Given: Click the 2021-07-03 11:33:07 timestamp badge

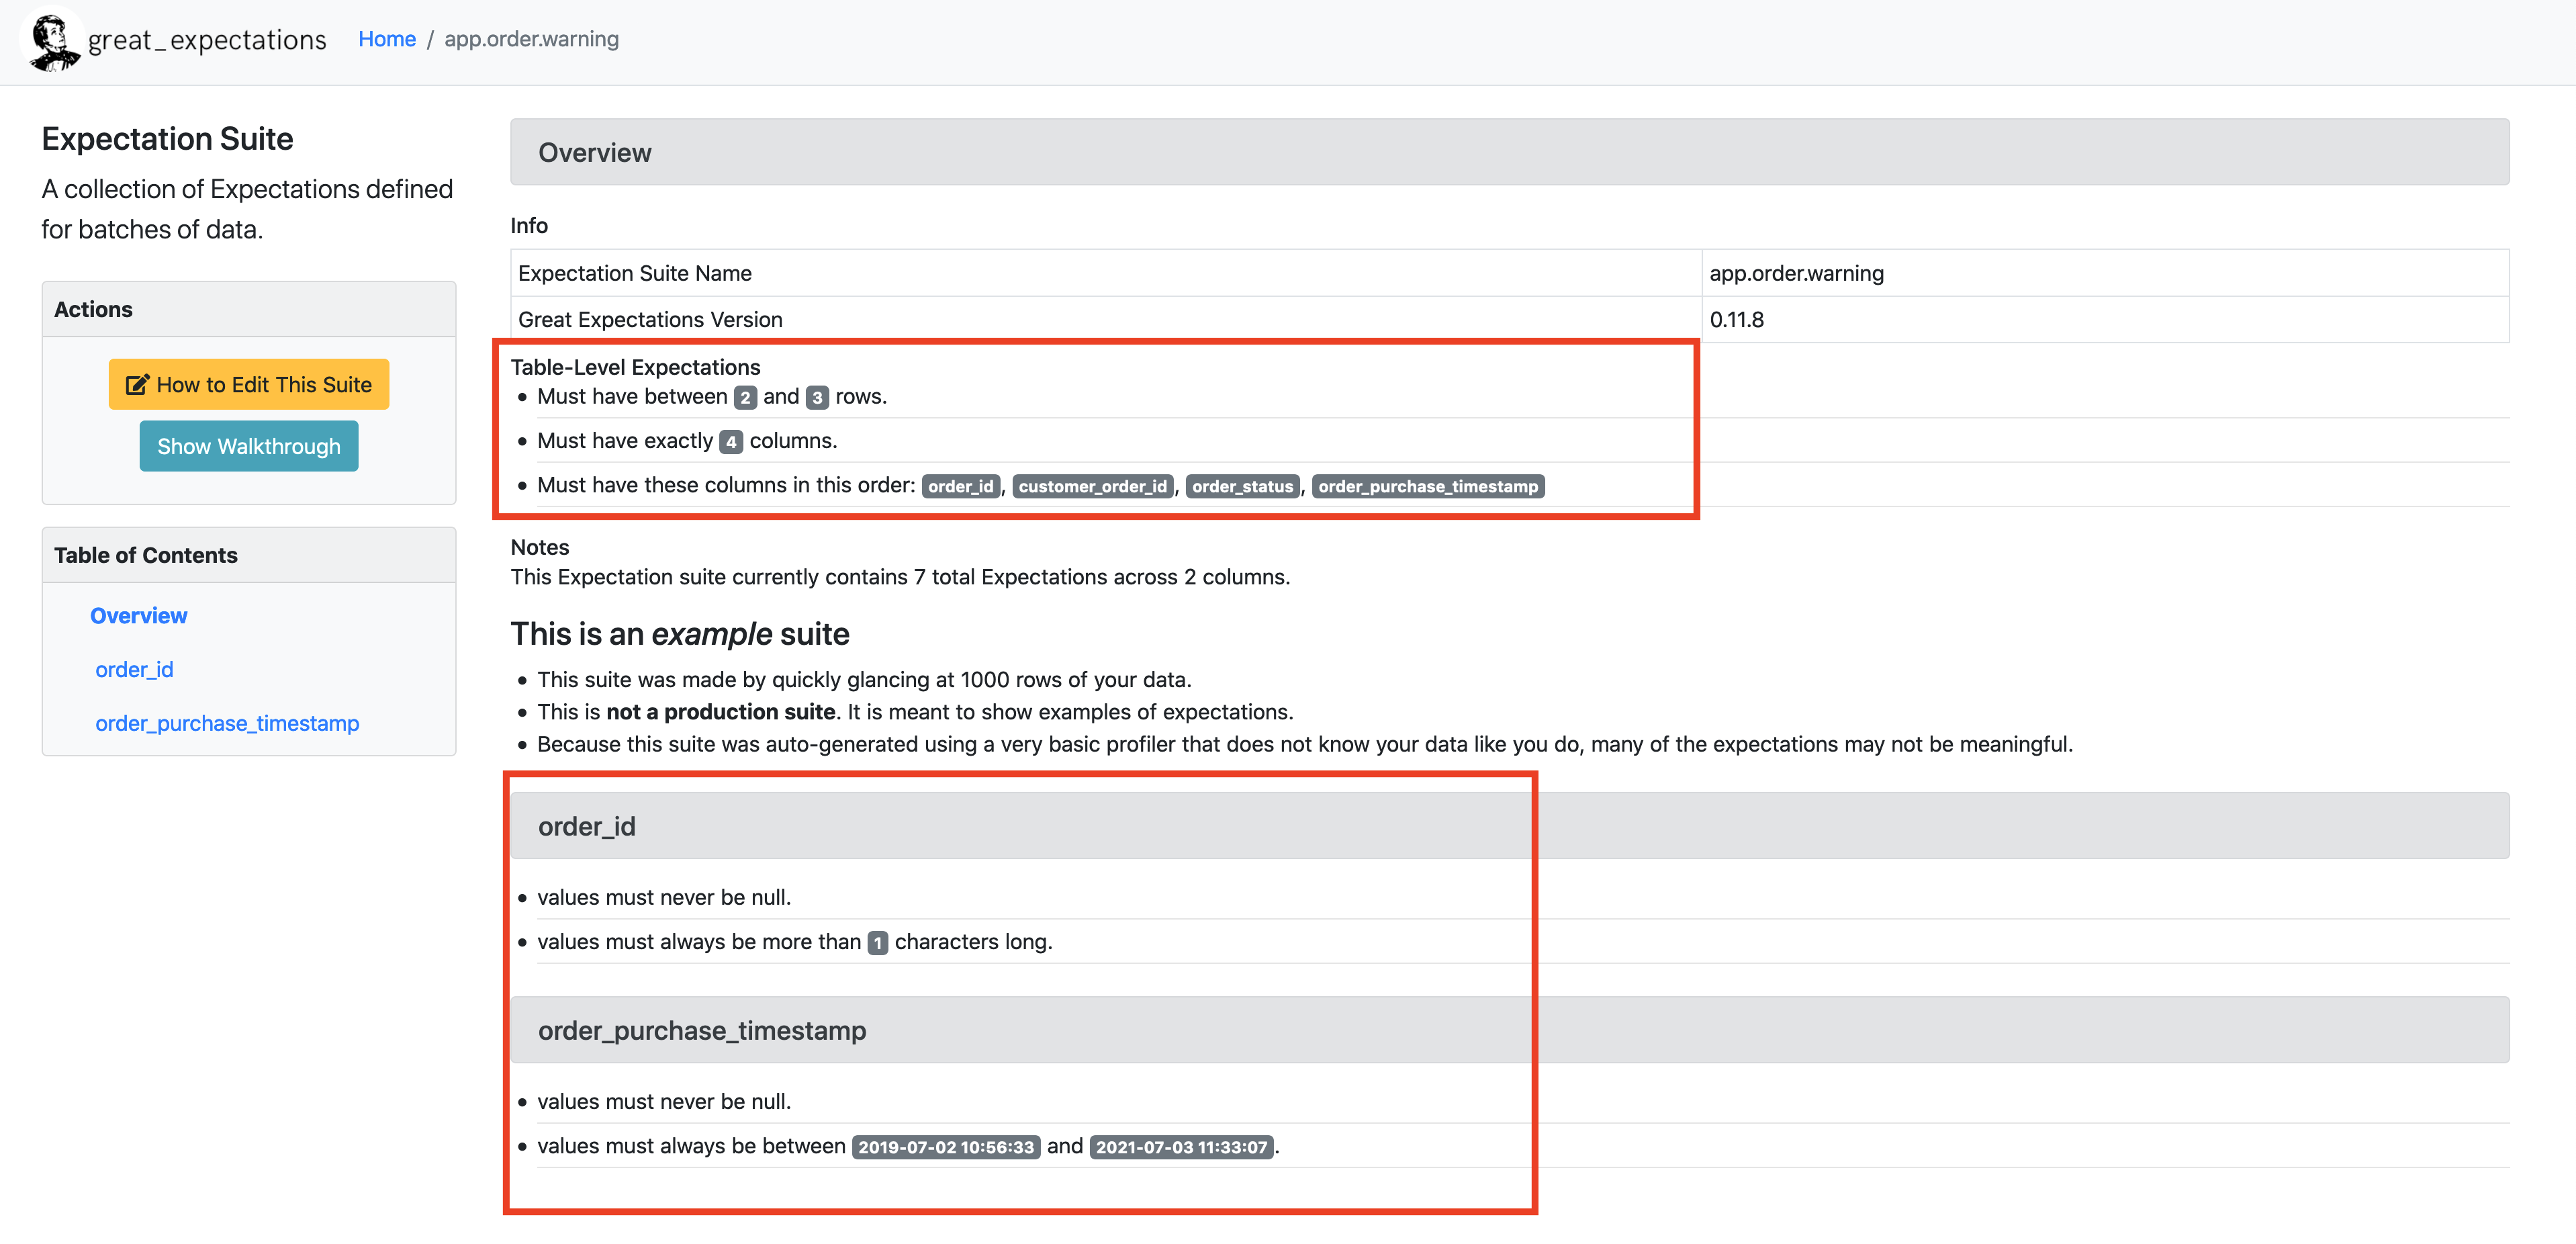Looking at the screenshot, I should click(1181, 1147).
